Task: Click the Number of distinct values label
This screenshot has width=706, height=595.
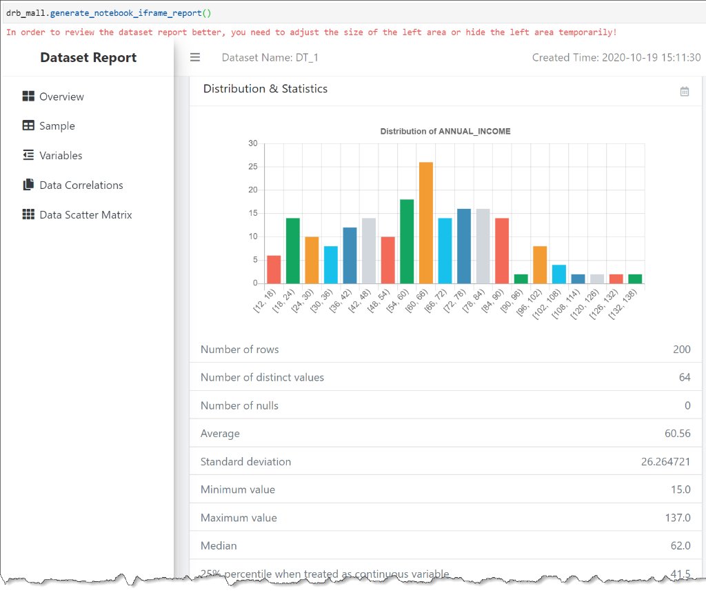Action: coord(262,377)
